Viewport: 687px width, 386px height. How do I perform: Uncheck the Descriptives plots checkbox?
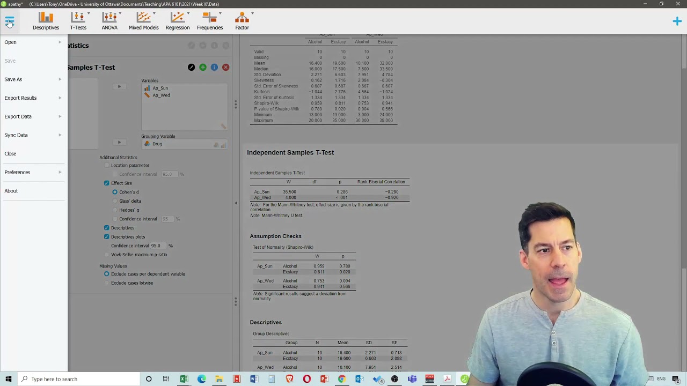point(107,237)
